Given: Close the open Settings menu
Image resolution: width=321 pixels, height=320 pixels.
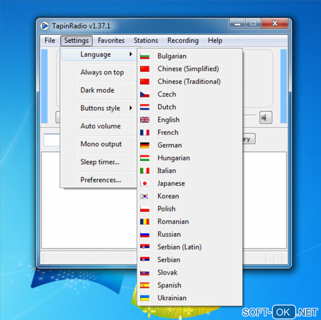Looking at the screenshot, I should click(76, 41).
